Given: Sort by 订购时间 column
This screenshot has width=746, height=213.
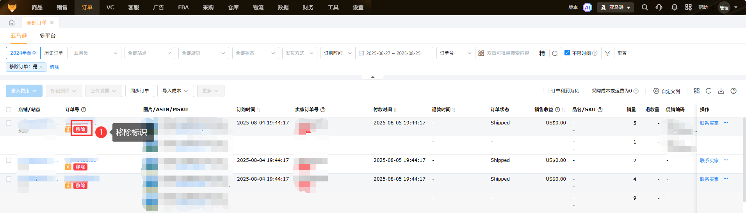Looking at the screenshot, I should (258, 110).
